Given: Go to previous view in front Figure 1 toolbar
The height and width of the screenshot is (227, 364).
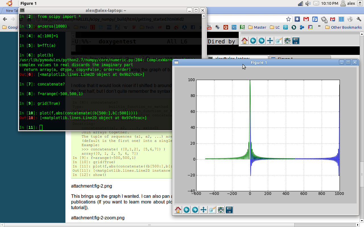Looking at the screenshot, I should (x=187, y=210).
